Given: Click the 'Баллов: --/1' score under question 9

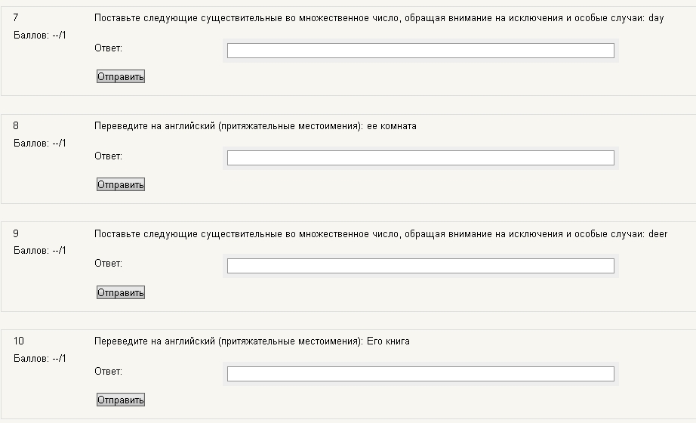Looking at the screenshot, I should (x=40, y=251).
